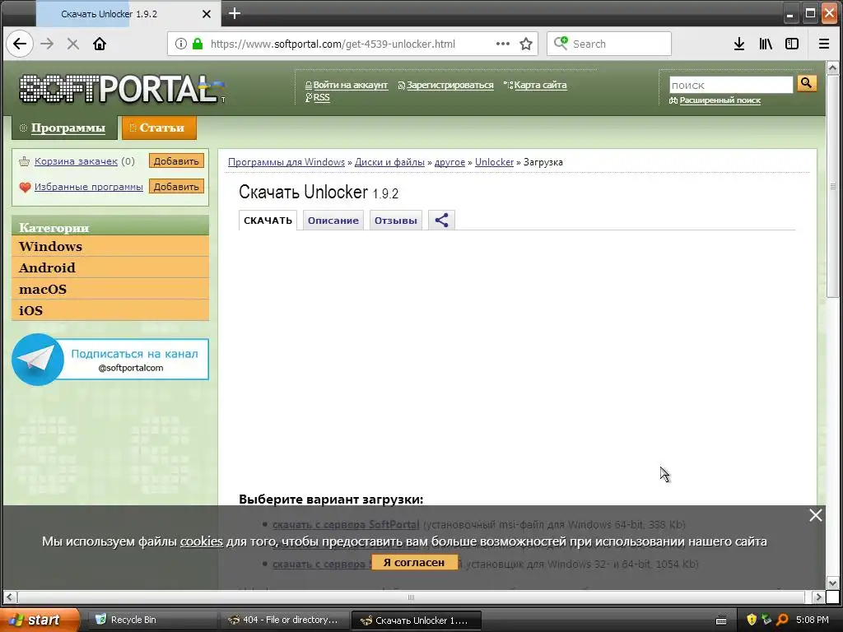Image resolution: width=843 pixels, height=632 pixels.
Task: Click the другое breadcrumb
Action: tap(449, 162)
